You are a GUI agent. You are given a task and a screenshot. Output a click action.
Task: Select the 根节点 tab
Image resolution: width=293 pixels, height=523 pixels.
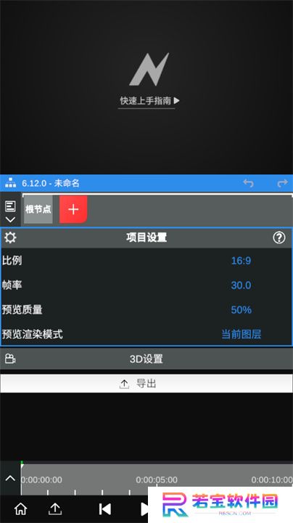pyautogui.click(x=38, y=209)
